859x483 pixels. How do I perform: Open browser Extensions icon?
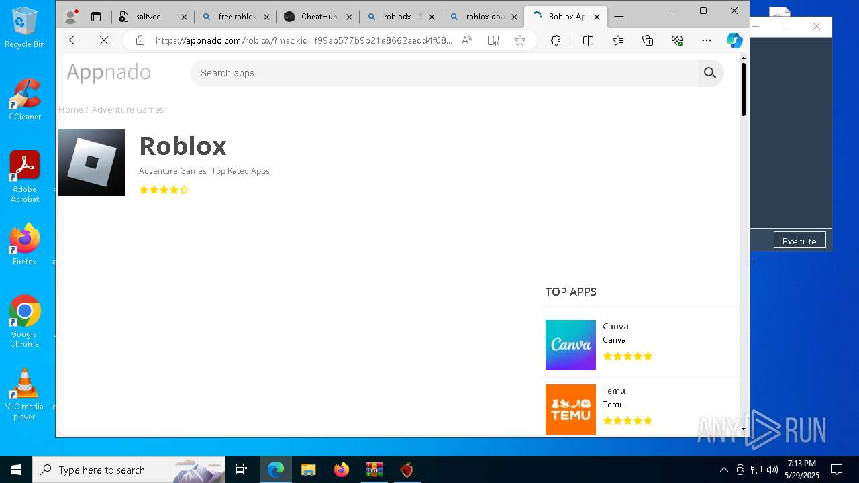click(x=556, y=40)
